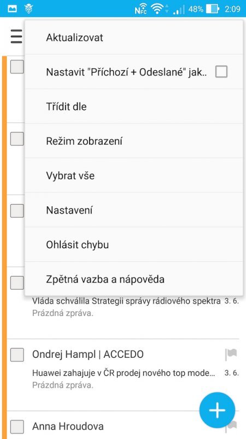This screenshot has height=439, width=246.
Task: Tap the battery indicator icon
Action: click(x=213, y=9)
